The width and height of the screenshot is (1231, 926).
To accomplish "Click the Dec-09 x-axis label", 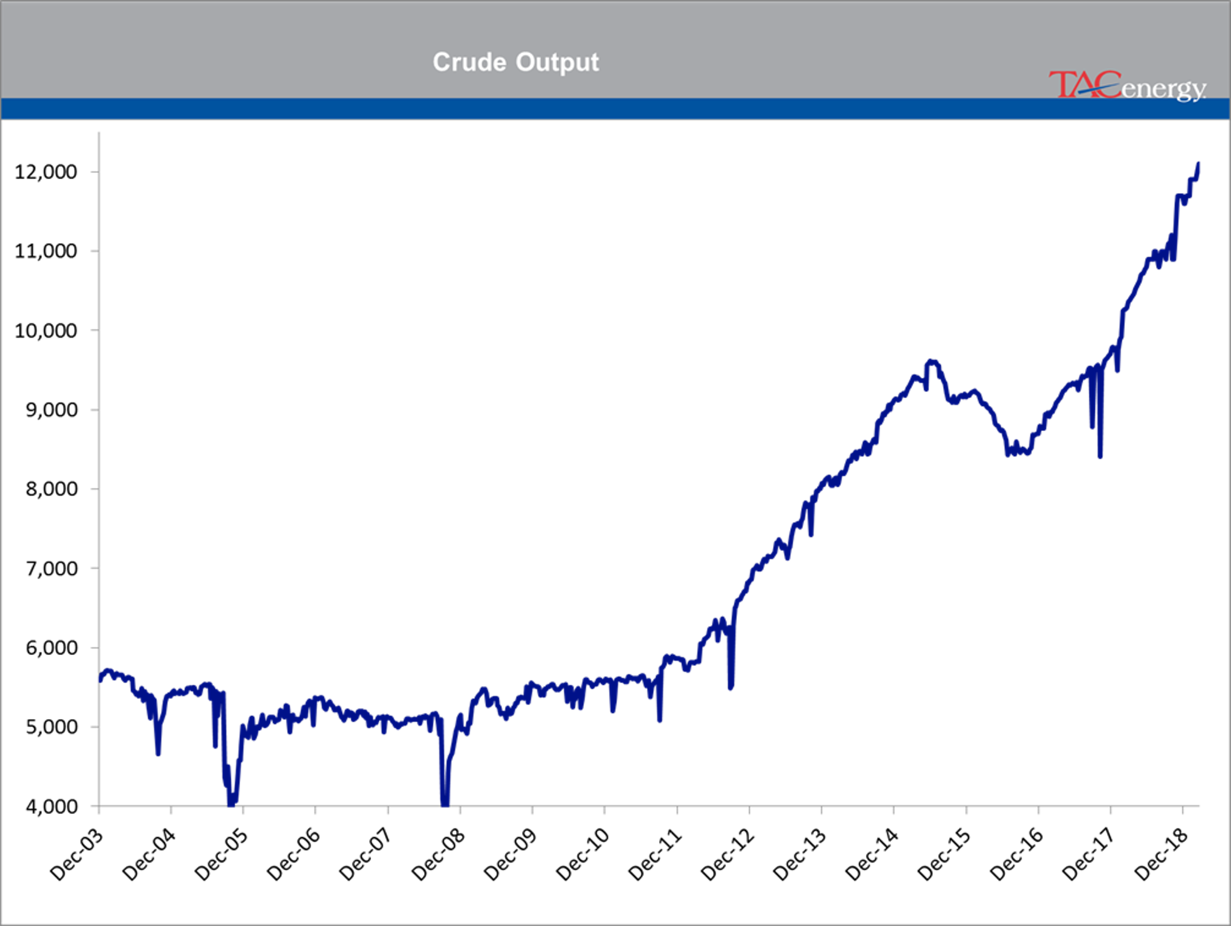I will (x=510, y=855).
